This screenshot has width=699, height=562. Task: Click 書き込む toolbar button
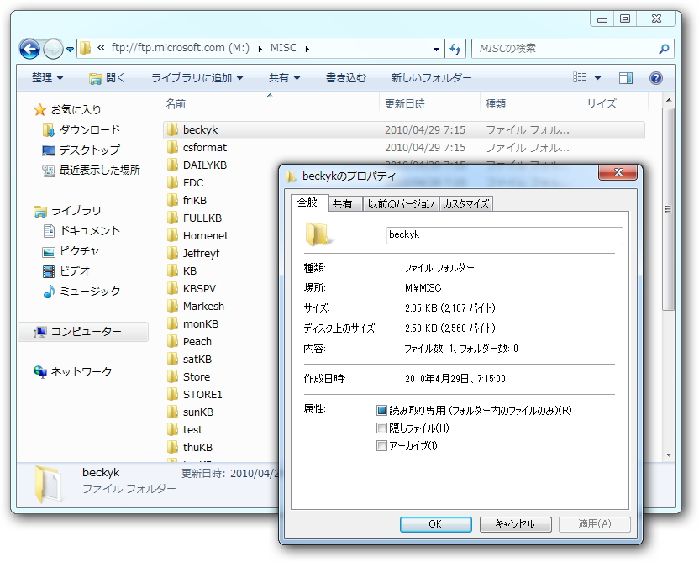tap(346, 78)
